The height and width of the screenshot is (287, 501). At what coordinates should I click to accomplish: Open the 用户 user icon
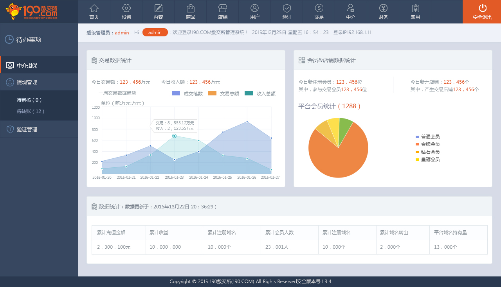pyautogui.click(x=255, y=8)
